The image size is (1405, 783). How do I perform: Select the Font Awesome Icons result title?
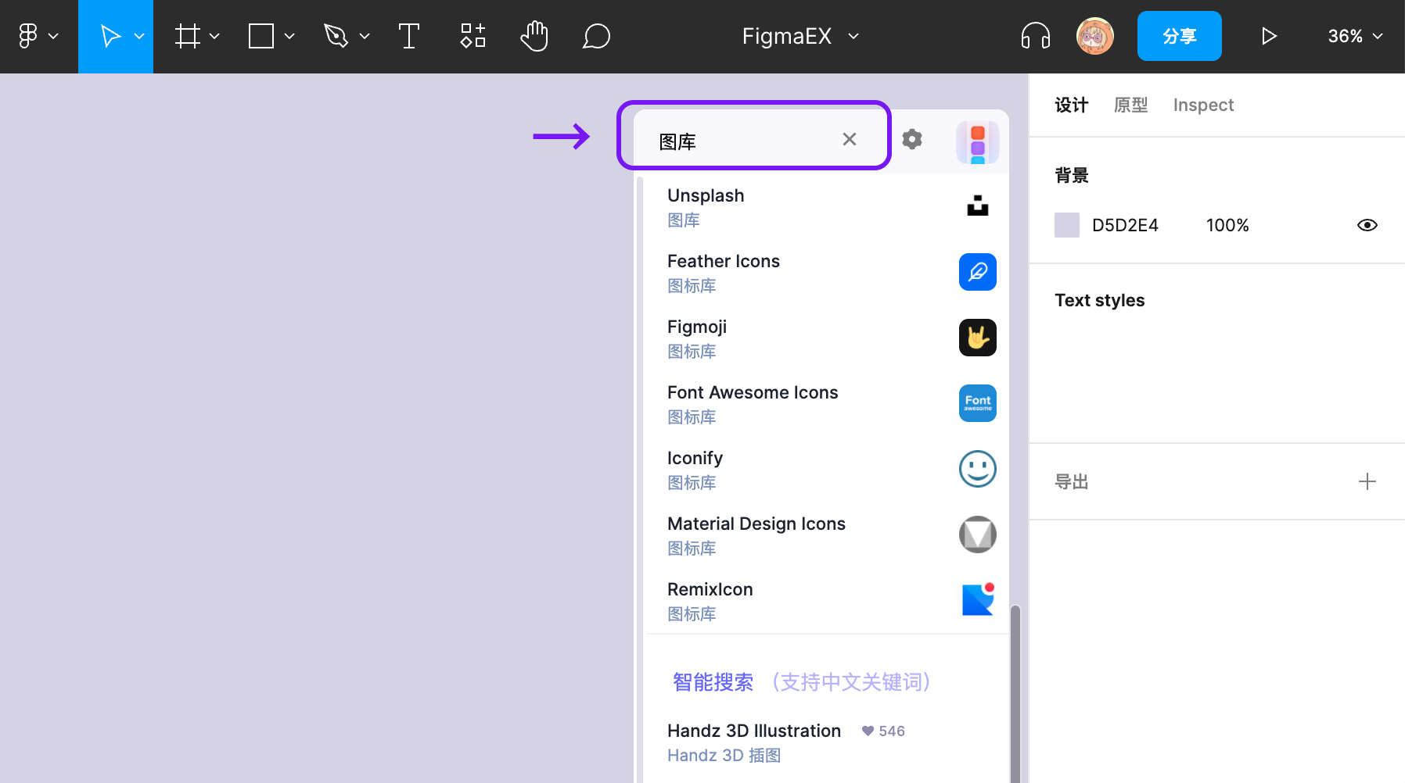(x=753, y=392)
